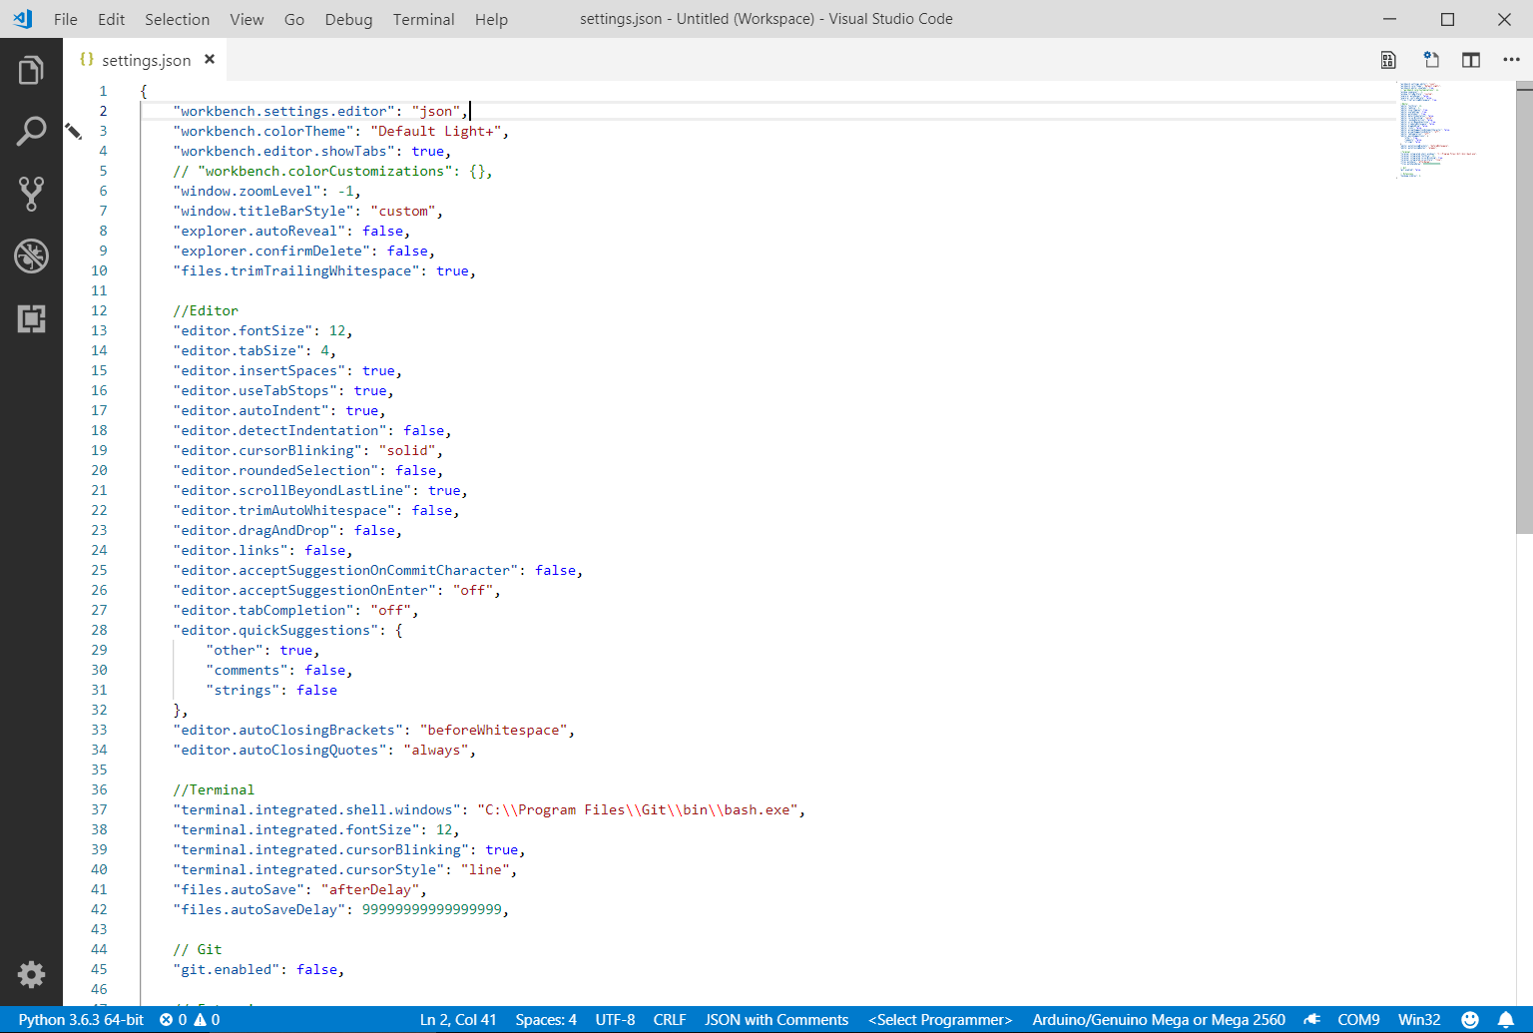
Task: Change indentation via Spaces: 4
Action: tap(545, 1019)
